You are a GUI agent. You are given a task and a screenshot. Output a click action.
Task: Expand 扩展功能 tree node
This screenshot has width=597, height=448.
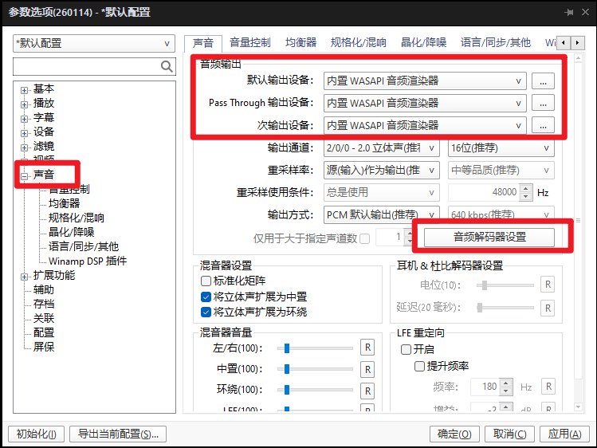click(x=25, y=277)
